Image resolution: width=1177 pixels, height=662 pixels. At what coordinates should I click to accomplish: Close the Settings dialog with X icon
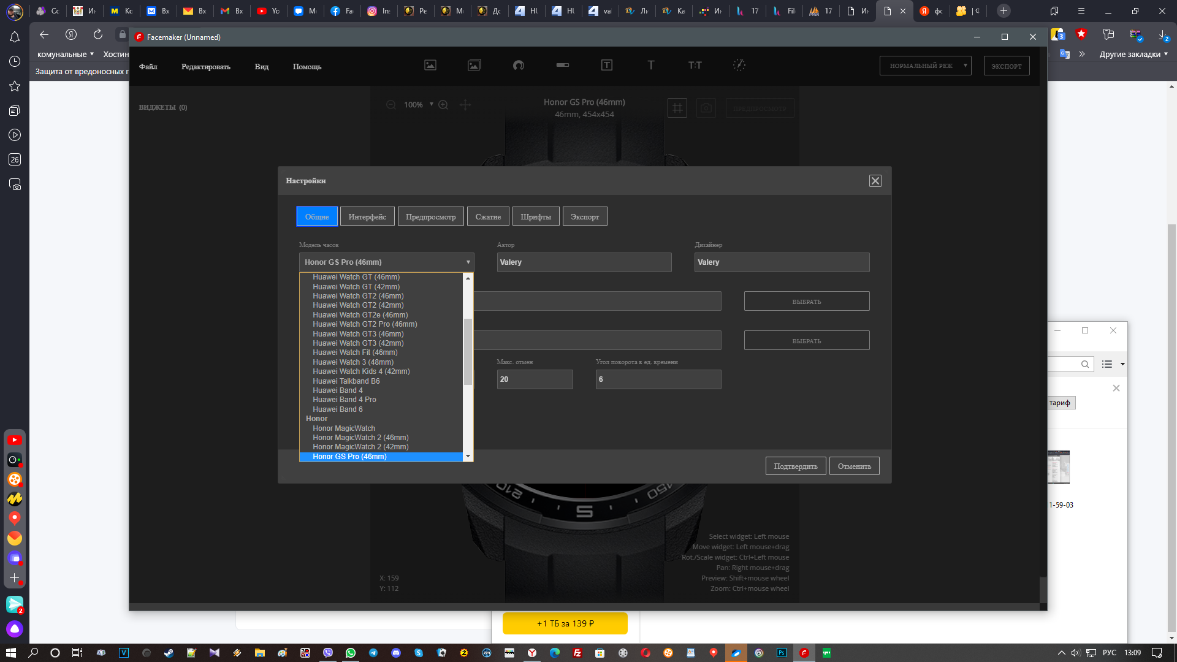875,181
